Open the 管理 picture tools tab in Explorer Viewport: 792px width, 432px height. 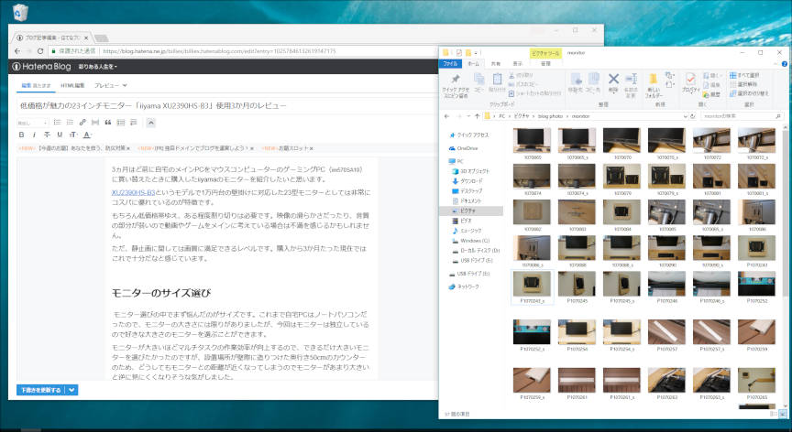545,64
